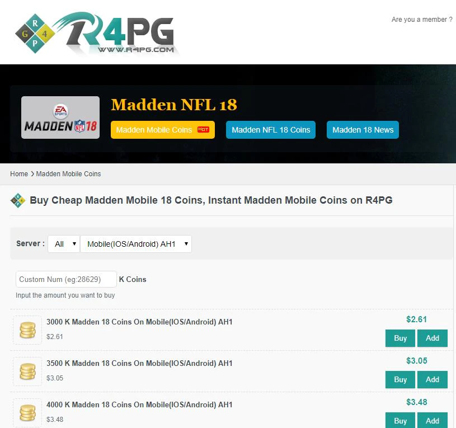
Task: Open the server 'All' dropdown
Action: (64, 244)
